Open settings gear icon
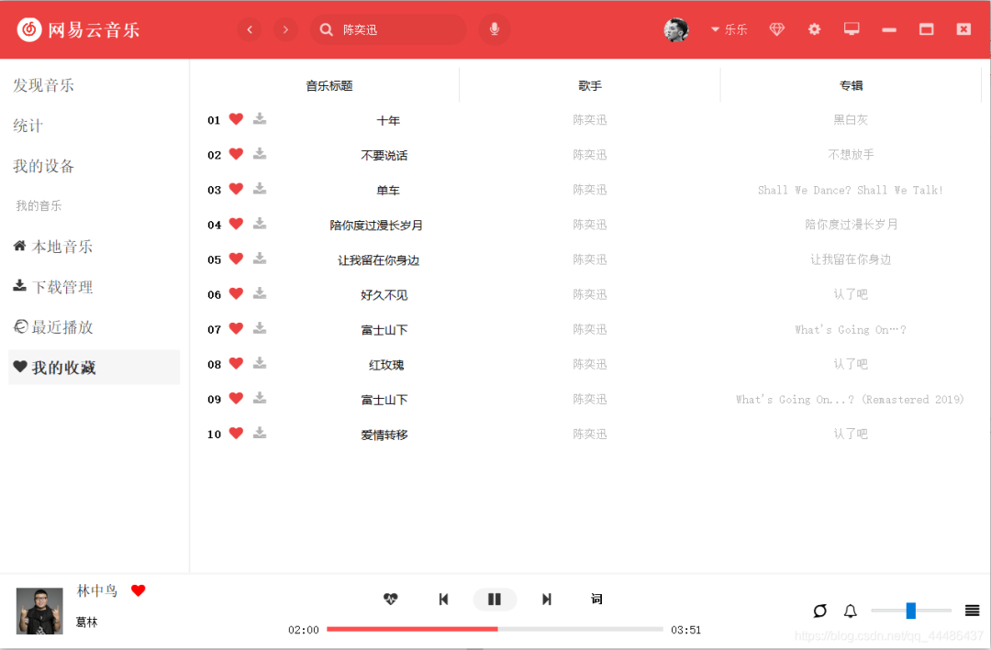Screen dimensions: 991x650 click(814, 29)
